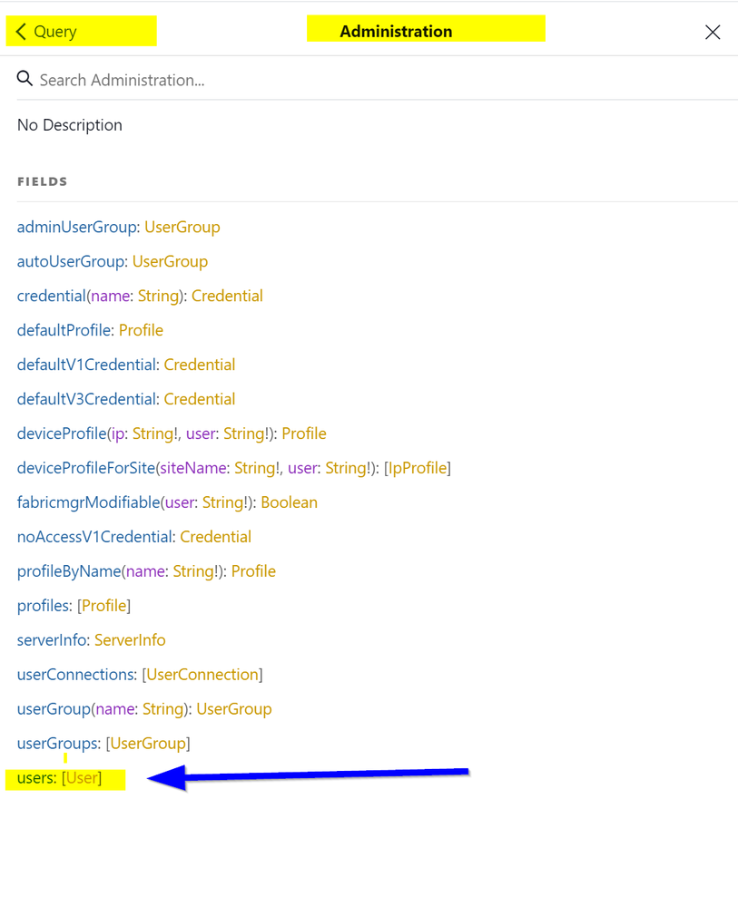The width and height of the screenshot is (738, 906).
Task: Select the noAccessV1Credential field
Action: coord(94,537)
